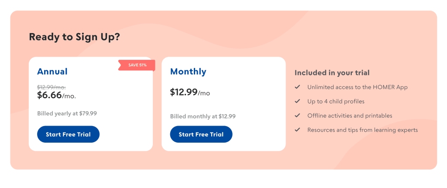
Task: Click the $12.99/mo monthly price
Action: 190,92
